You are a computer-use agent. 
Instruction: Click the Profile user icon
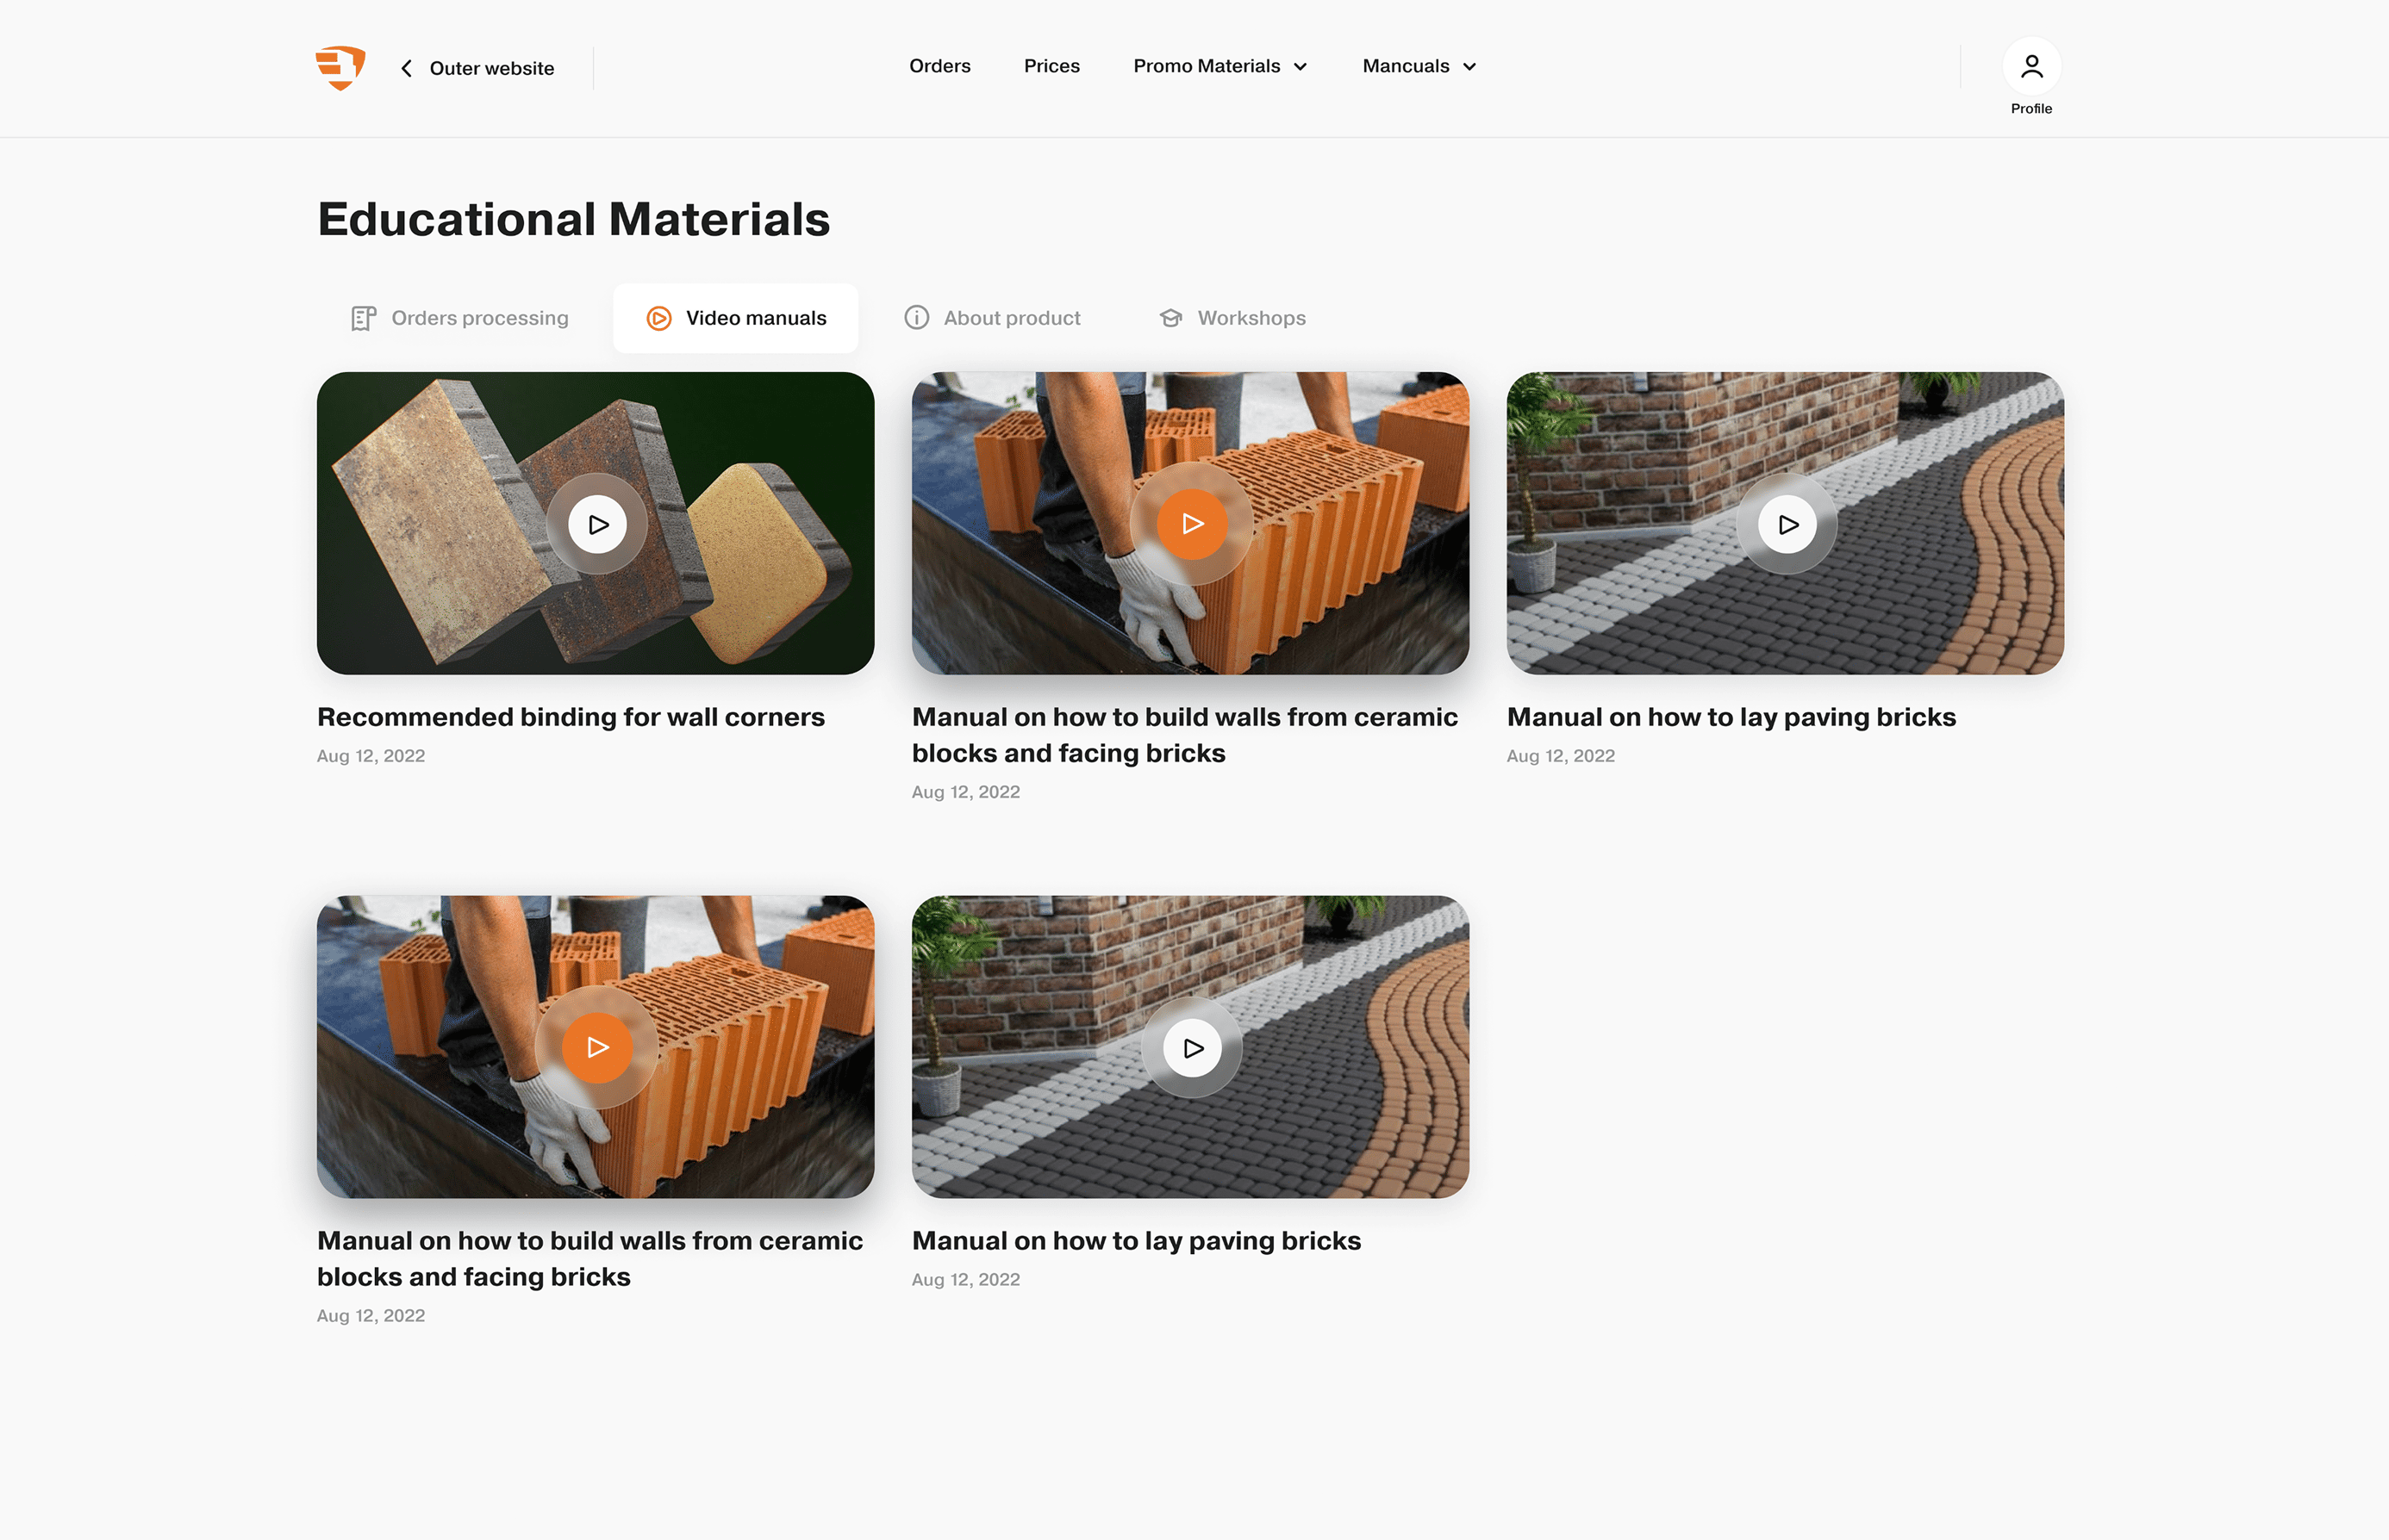pyautogui.click(x=2030, y=67)
